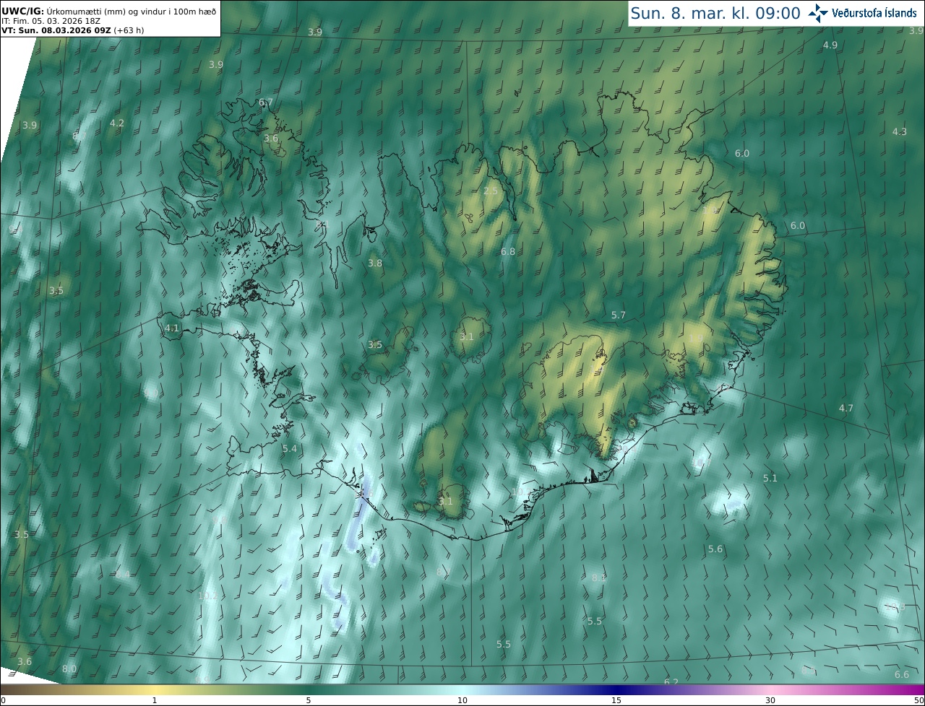
Task: Click the map value 5.7
Action: 619,315
